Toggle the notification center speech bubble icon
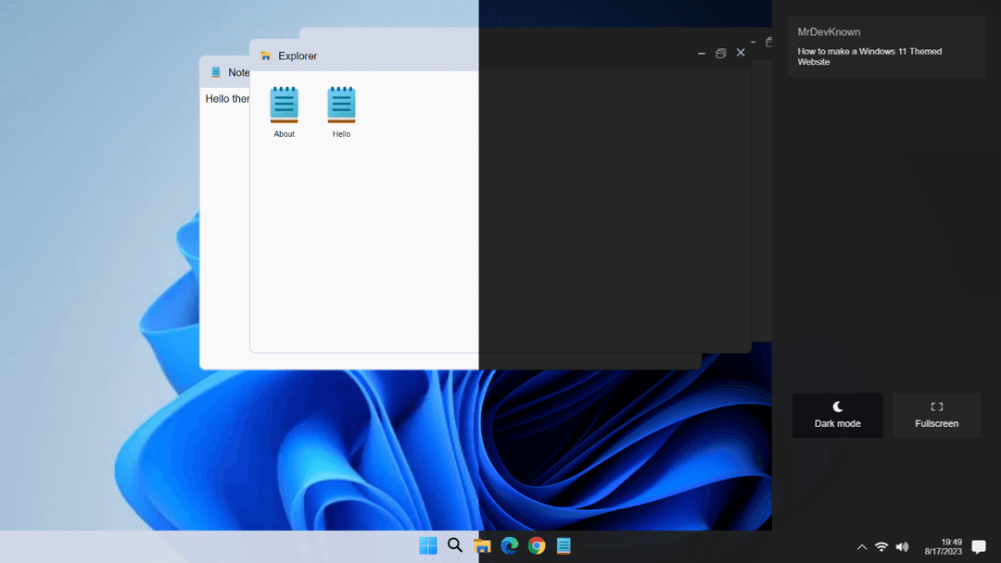The width and height of the screenshot is (1001, 563). 979,547
